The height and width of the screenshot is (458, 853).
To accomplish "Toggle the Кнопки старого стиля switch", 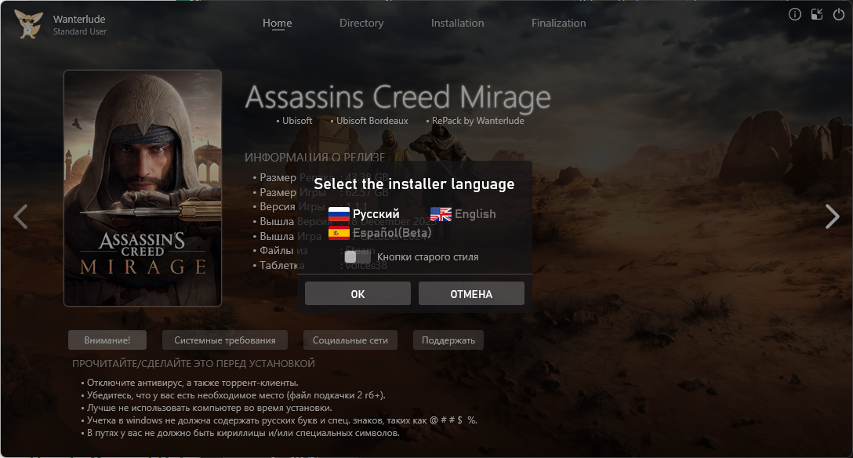I will click(358, 256).
